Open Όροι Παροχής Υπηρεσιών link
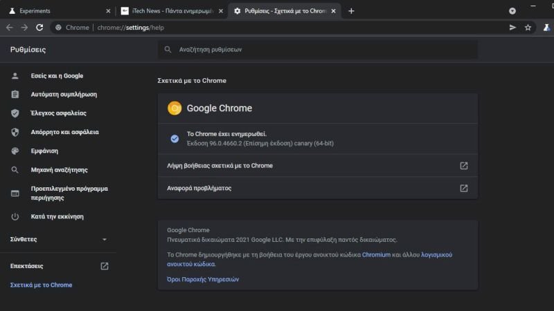554x311 pixels. [203, 279]
